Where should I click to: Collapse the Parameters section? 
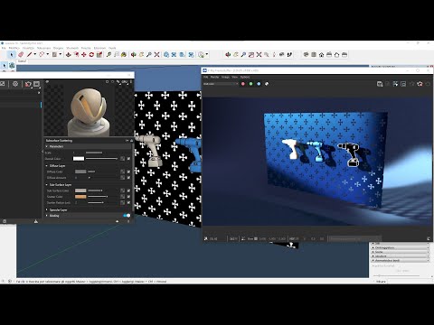pyautogui.click(x=47, y=146)
